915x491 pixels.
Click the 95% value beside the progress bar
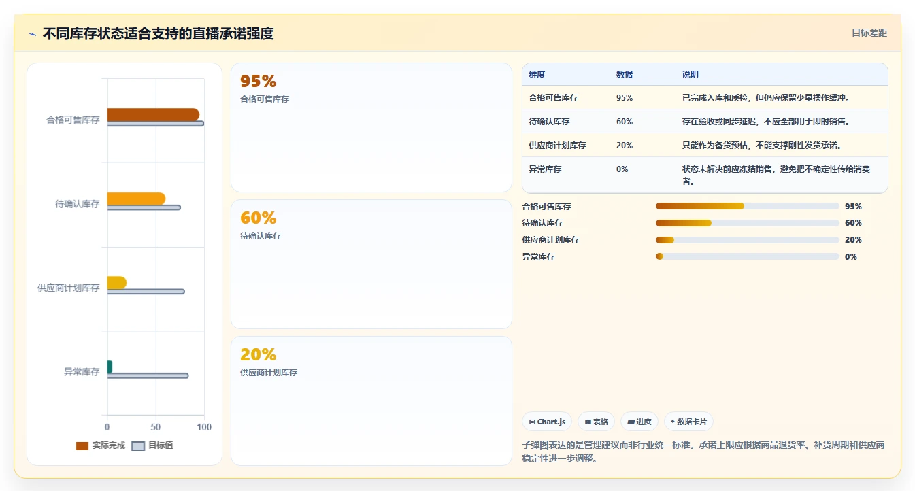[853, 207]
